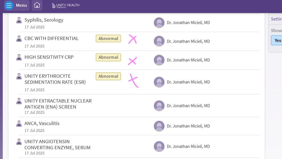
Task: Click the Abnormal badge on the ESR result
Action: tap(108, 76)
